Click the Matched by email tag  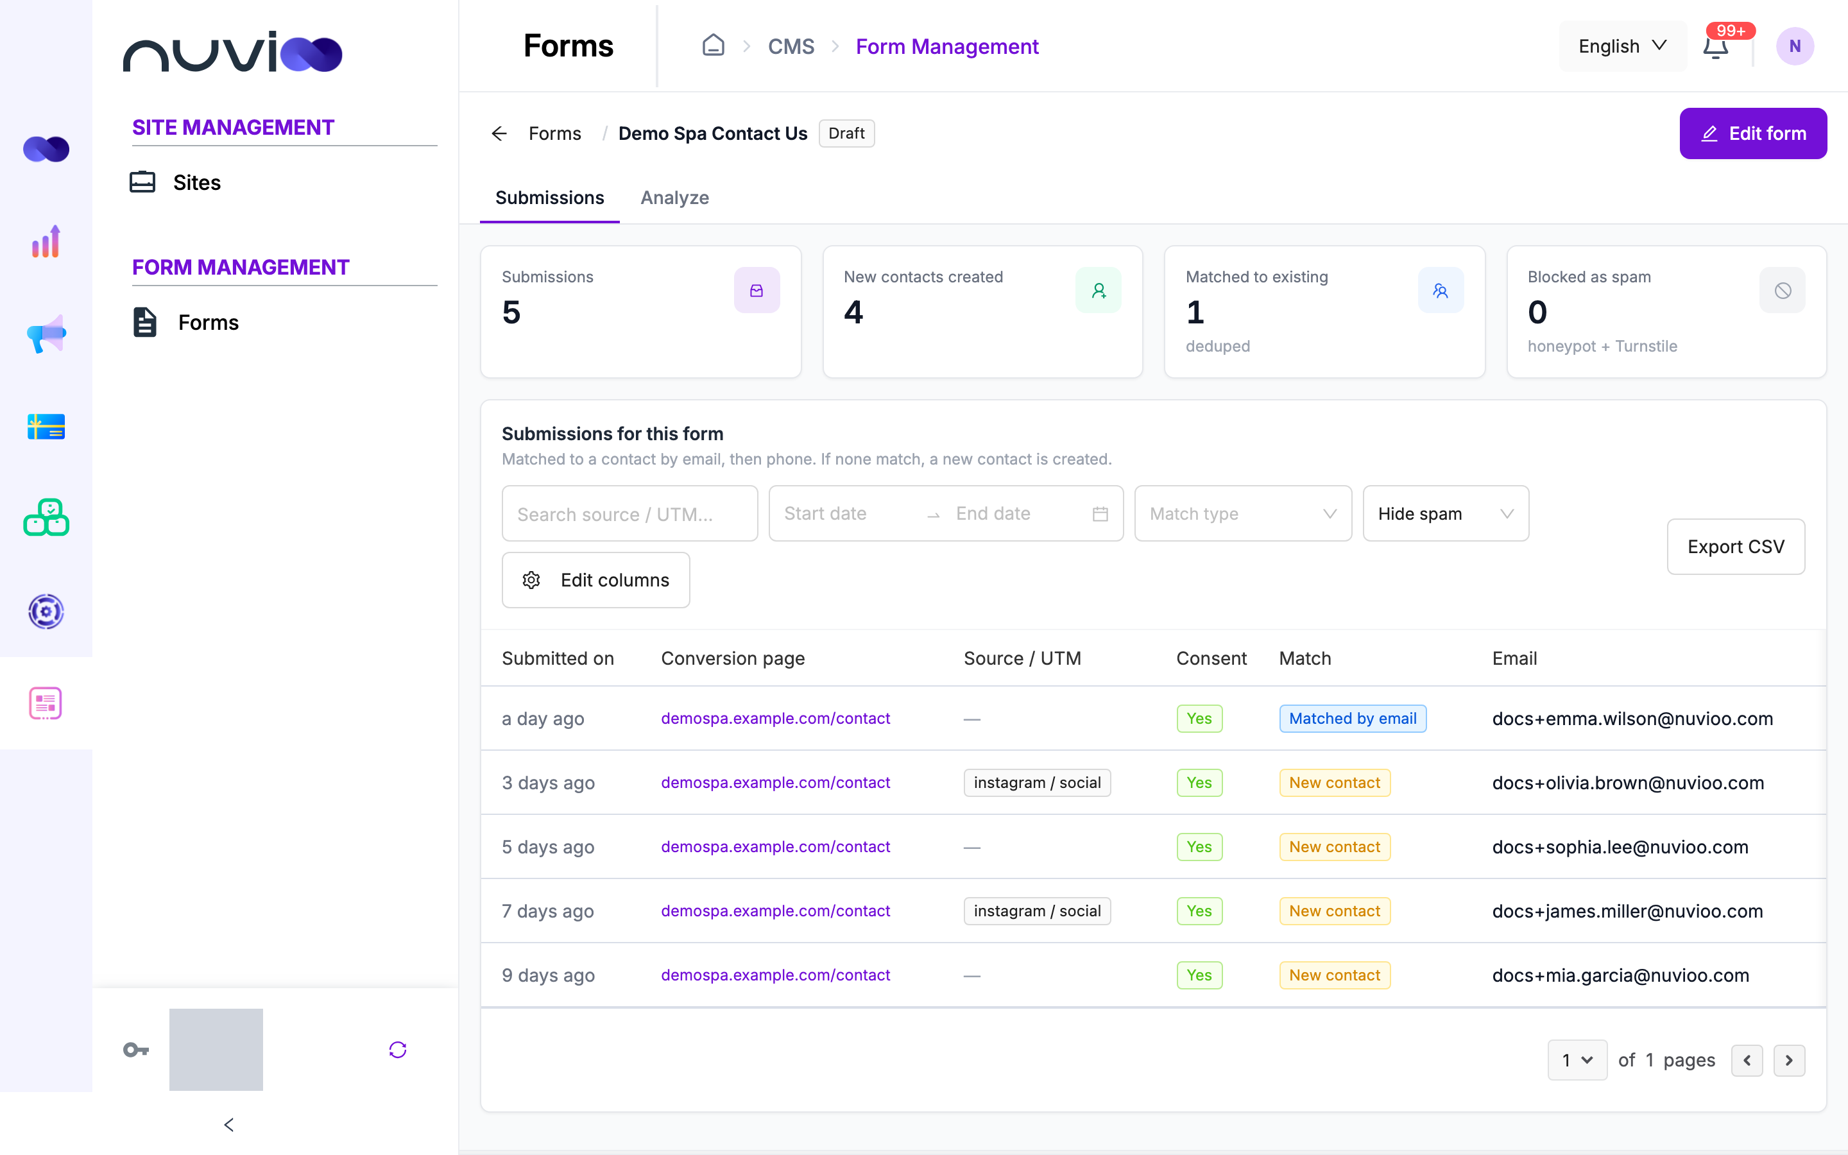click(1353, 718)
